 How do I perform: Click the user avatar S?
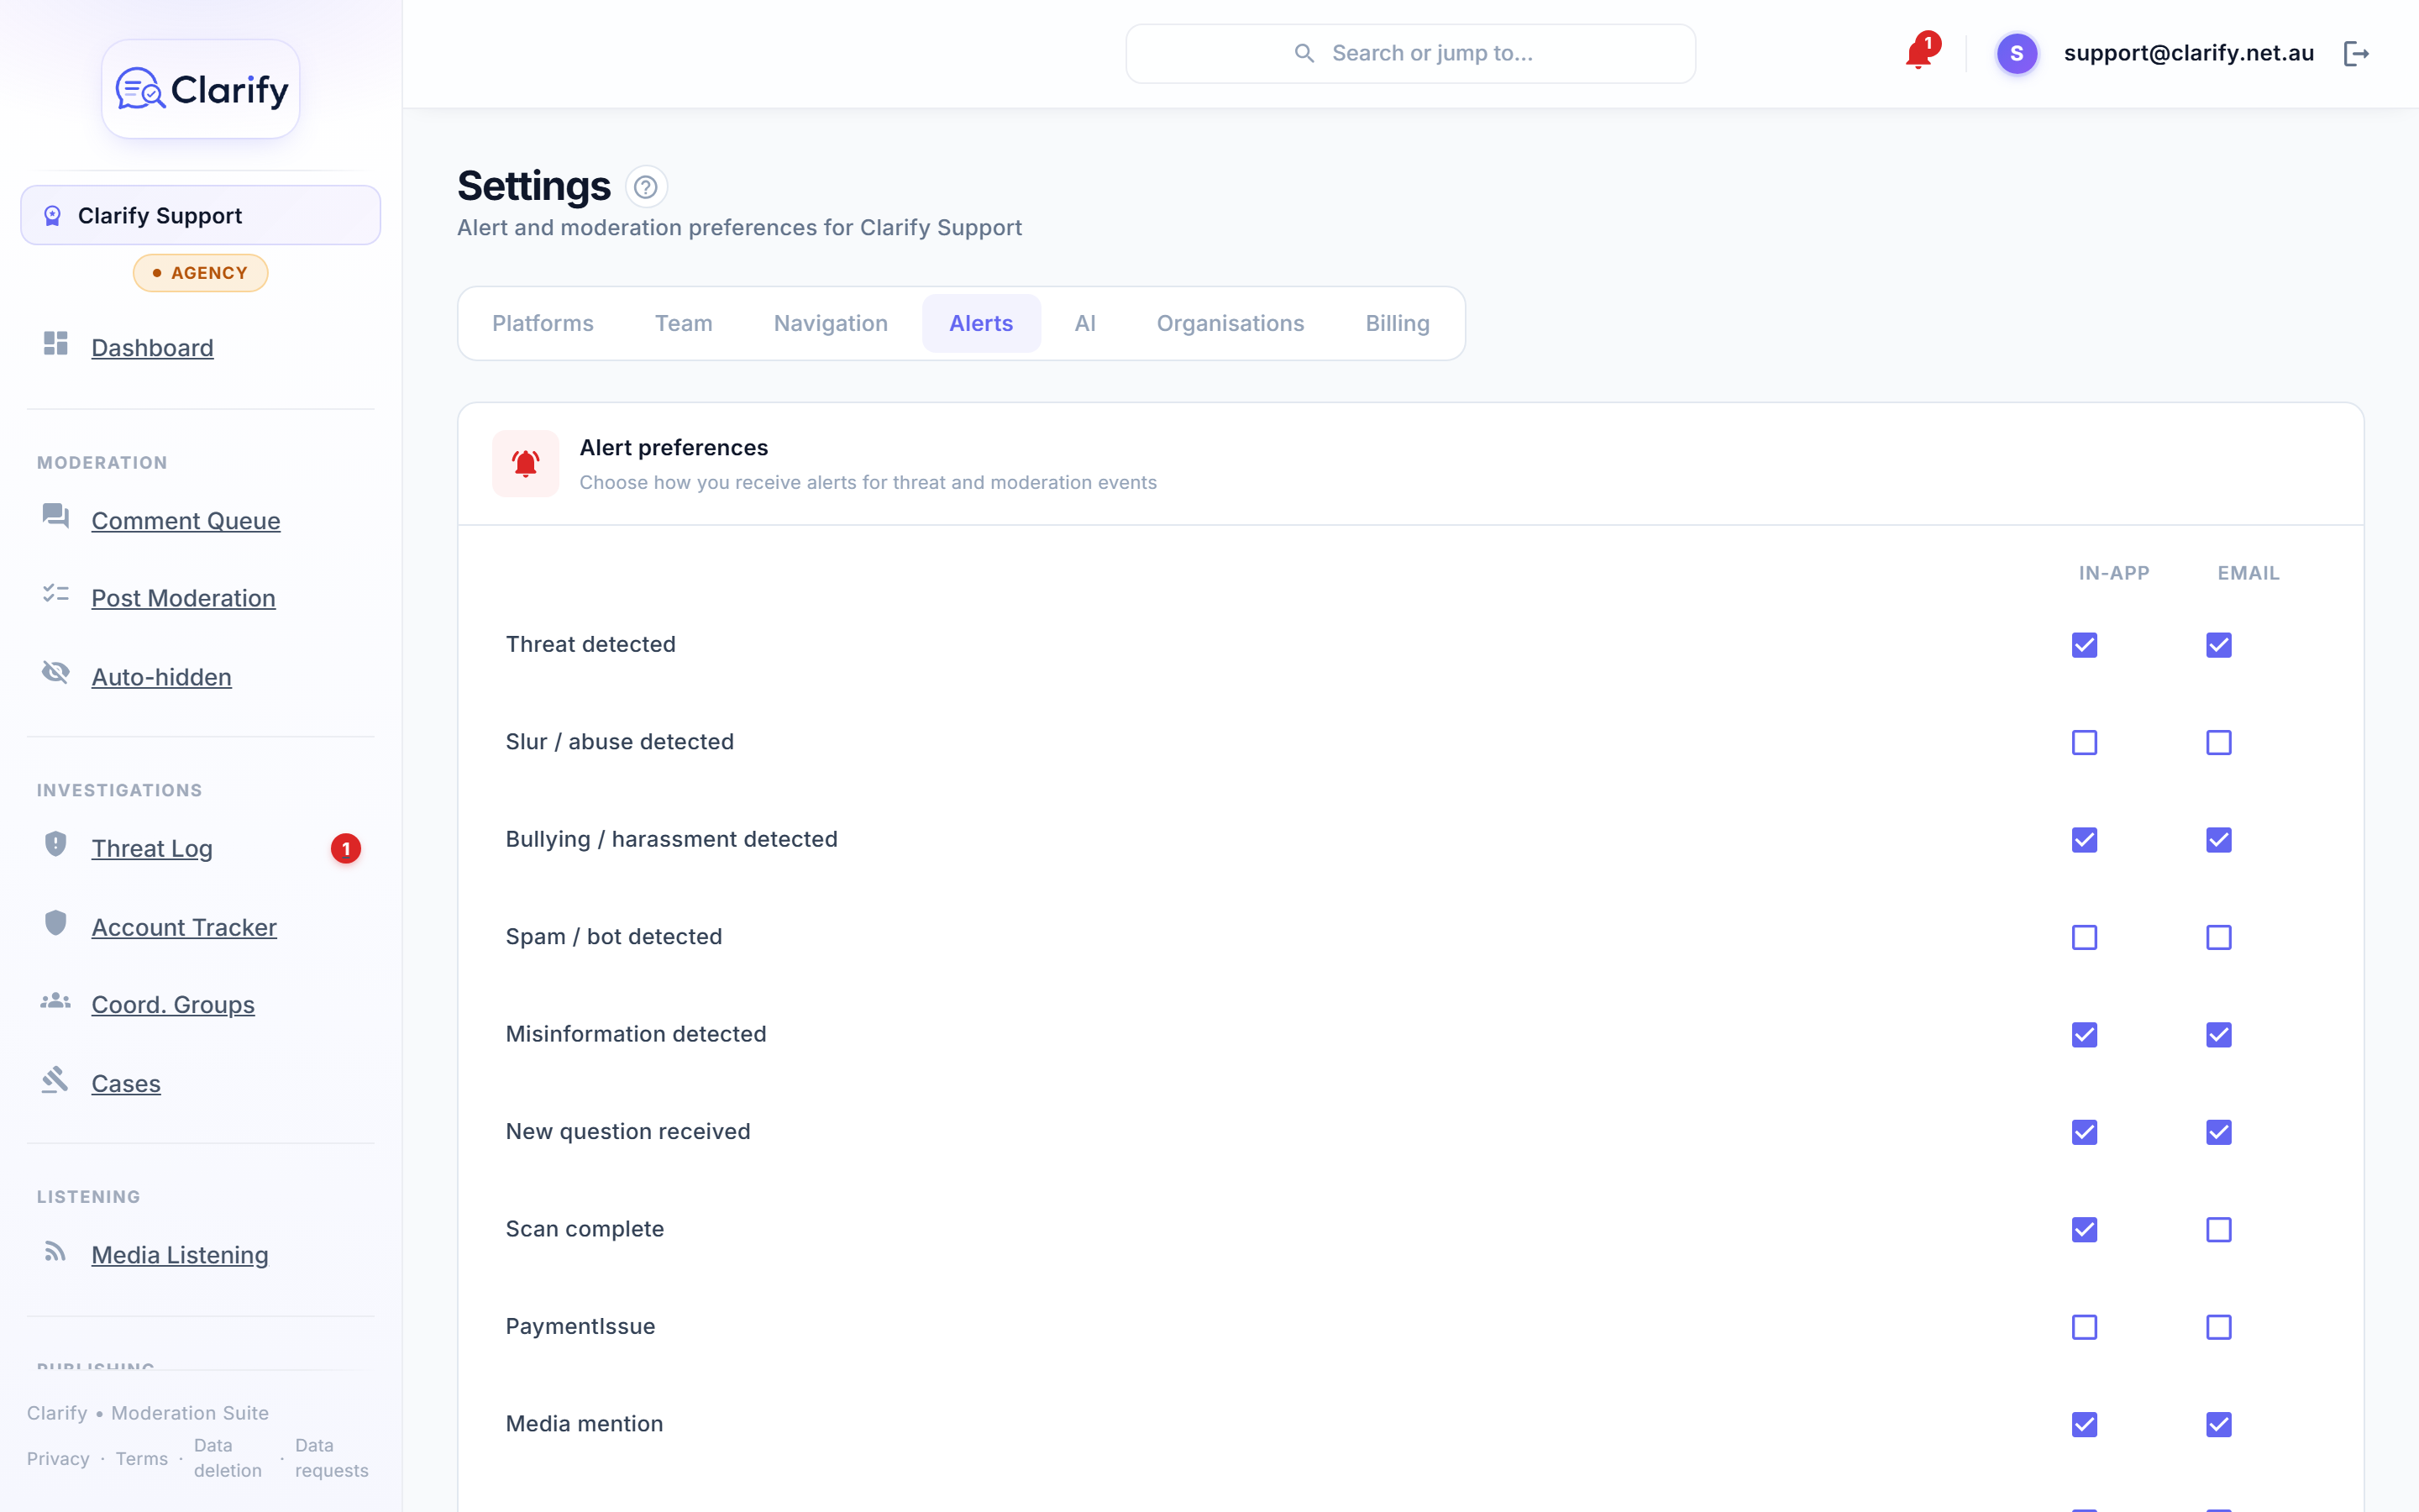pos(2016,53)
